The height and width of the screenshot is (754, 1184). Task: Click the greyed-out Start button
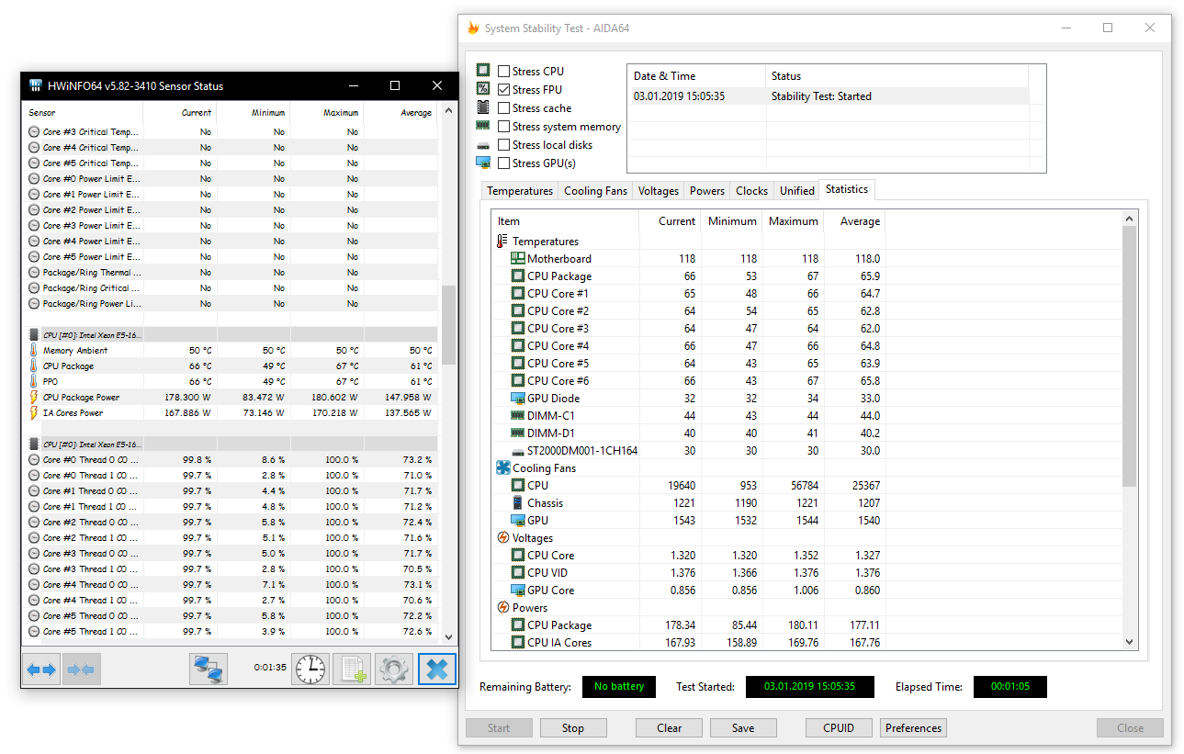coord(499,728)
